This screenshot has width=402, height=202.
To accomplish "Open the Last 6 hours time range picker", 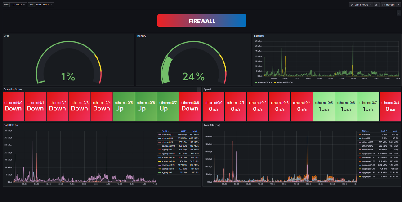I will point(362,4).
